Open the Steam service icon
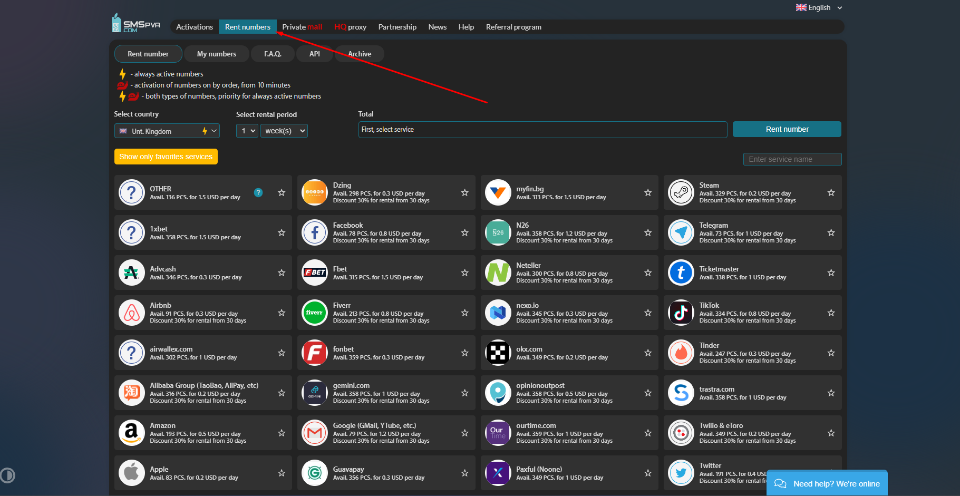Viewport: 960px width, 496px height. click(x=681, y=192)
